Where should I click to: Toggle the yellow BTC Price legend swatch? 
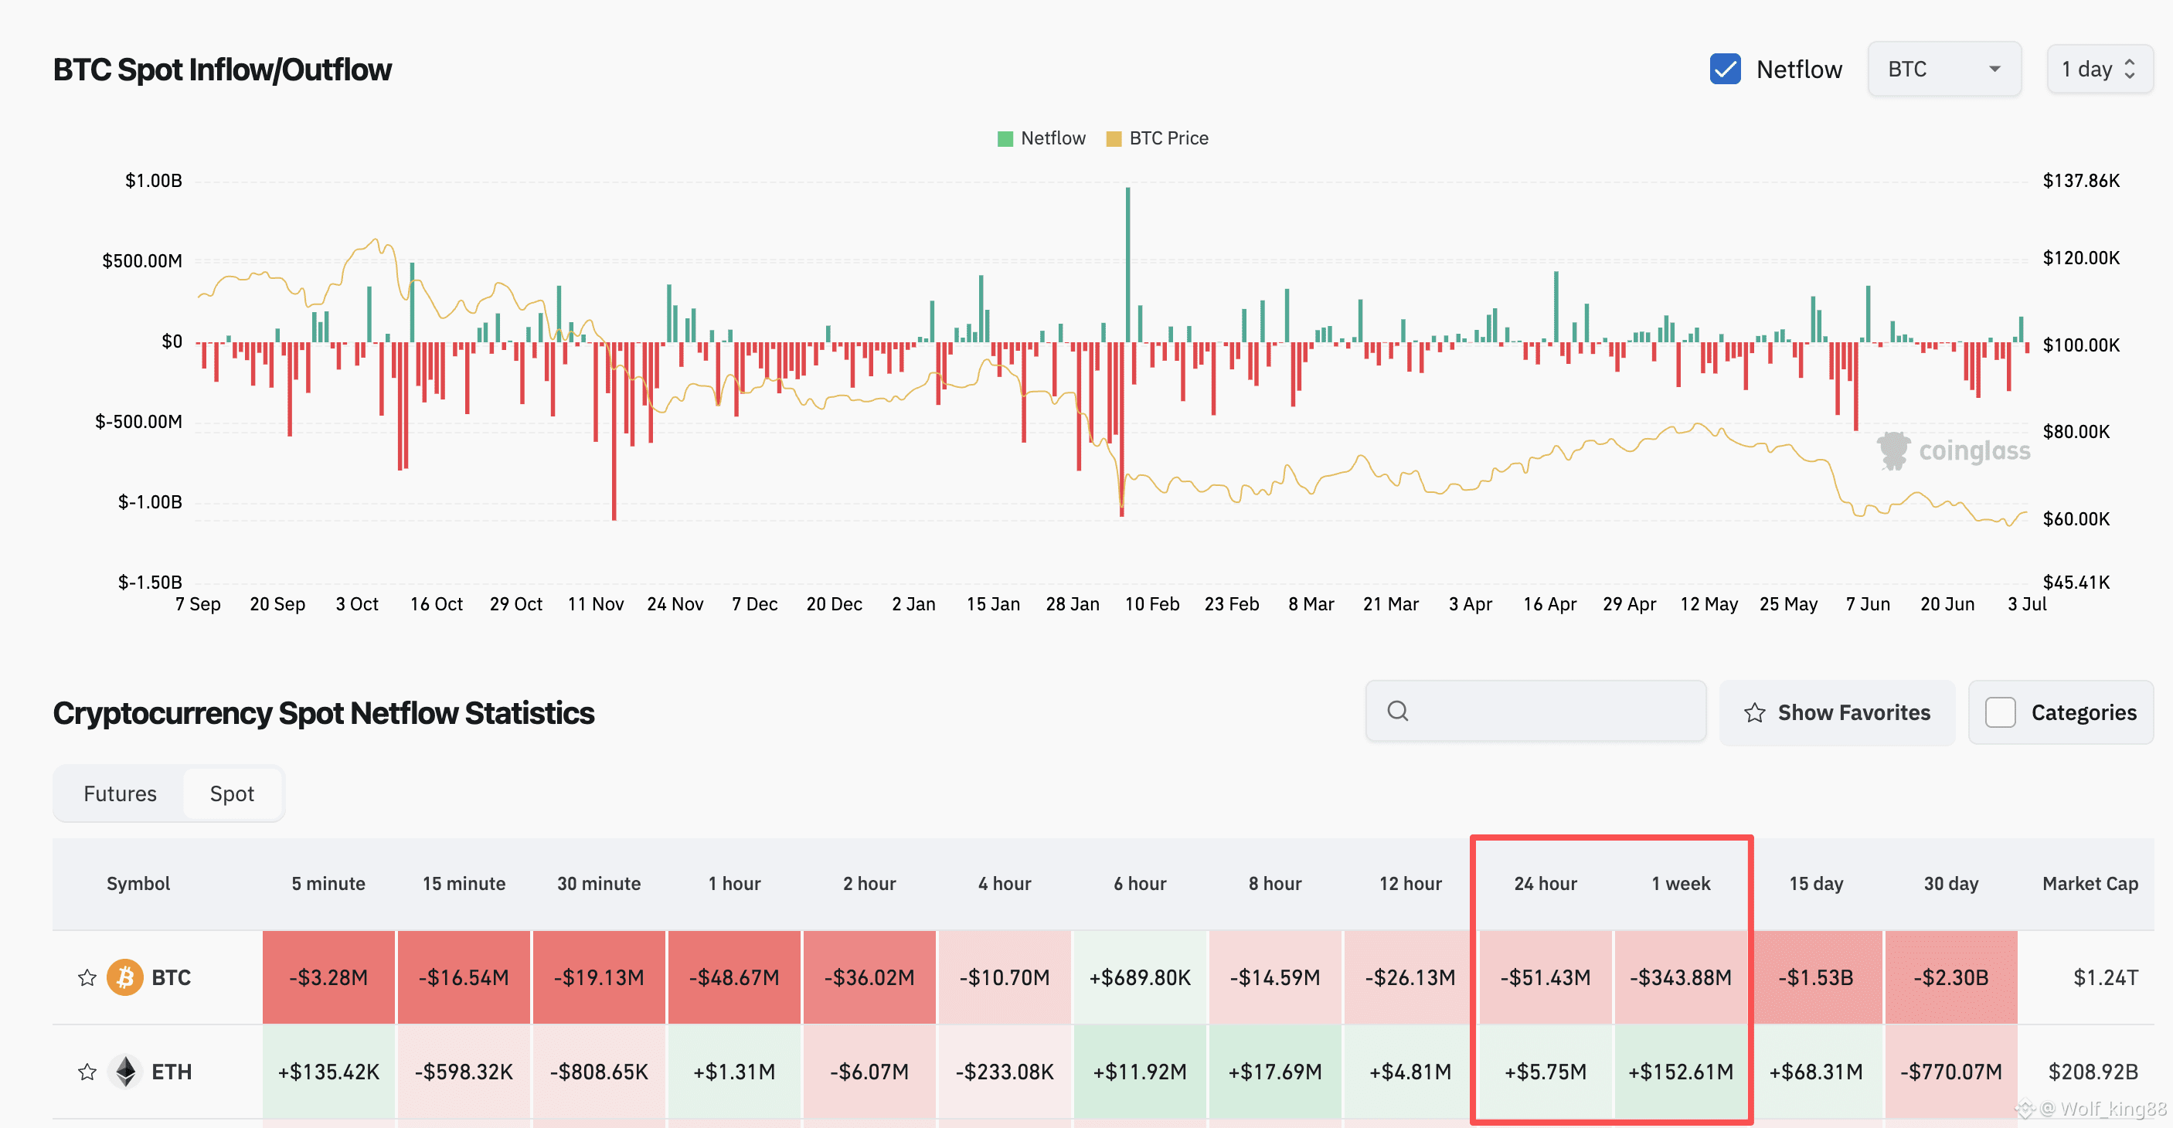(1114, 138)
